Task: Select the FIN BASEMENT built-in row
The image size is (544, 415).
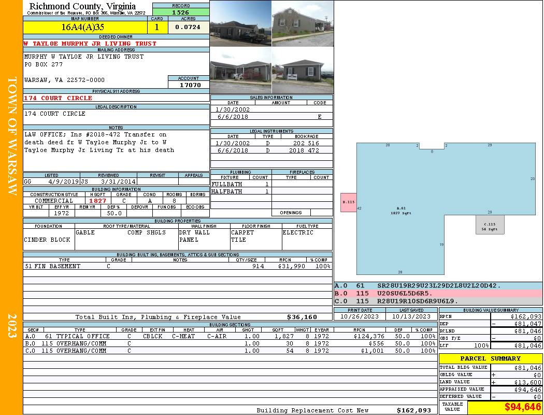Action: pos(177,266)
